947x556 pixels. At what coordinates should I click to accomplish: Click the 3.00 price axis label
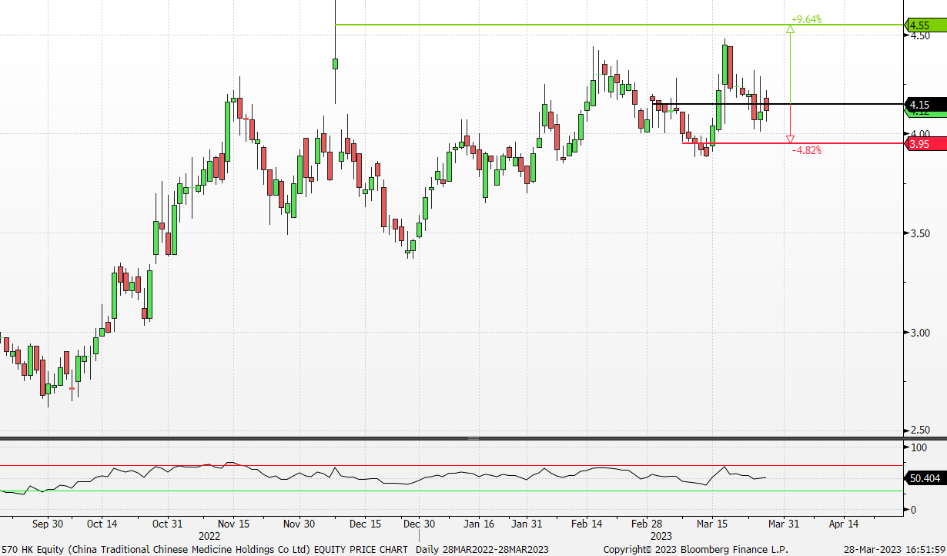920,333
